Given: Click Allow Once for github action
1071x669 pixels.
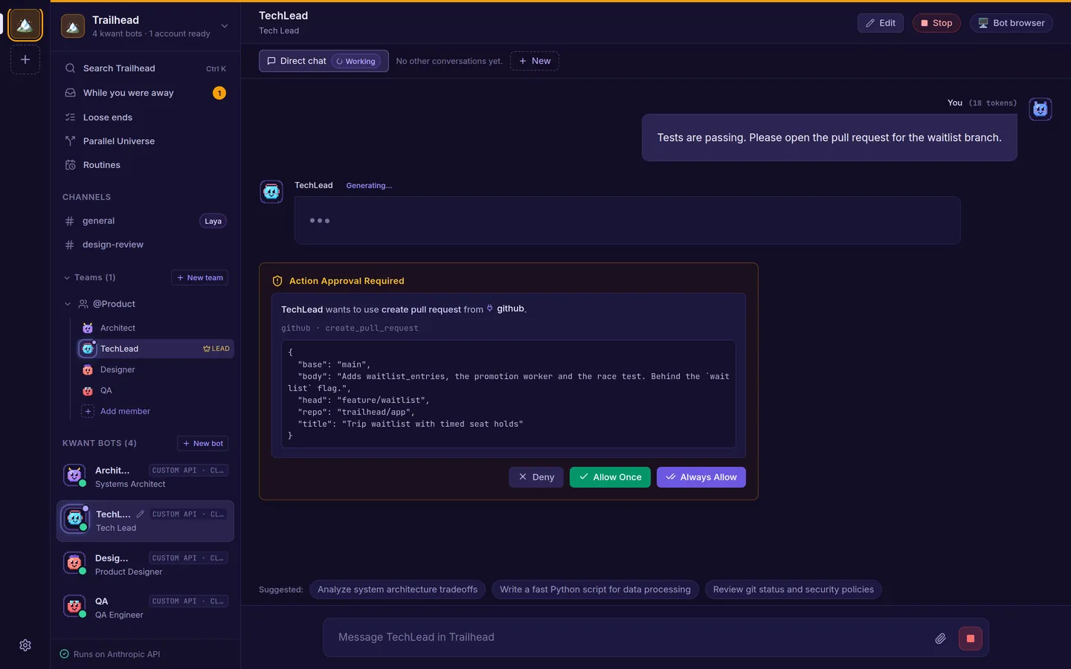Looking at the screenshot, I should (x=610, y=477).
